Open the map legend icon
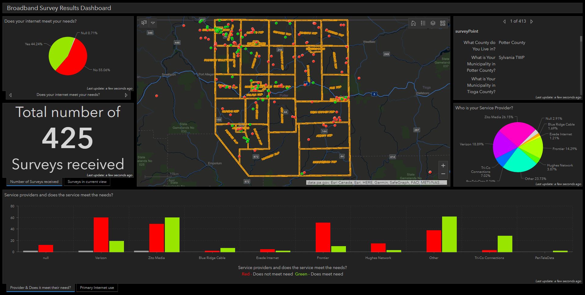Screen dimensions: 585x295 pyautogui.click(x=423, y=23)
